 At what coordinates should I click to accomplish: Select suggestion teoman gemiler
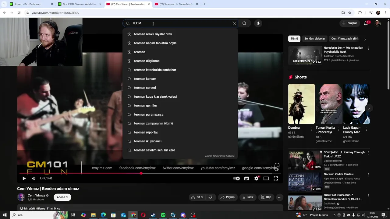pyautogui.click(x=180, y=106)
